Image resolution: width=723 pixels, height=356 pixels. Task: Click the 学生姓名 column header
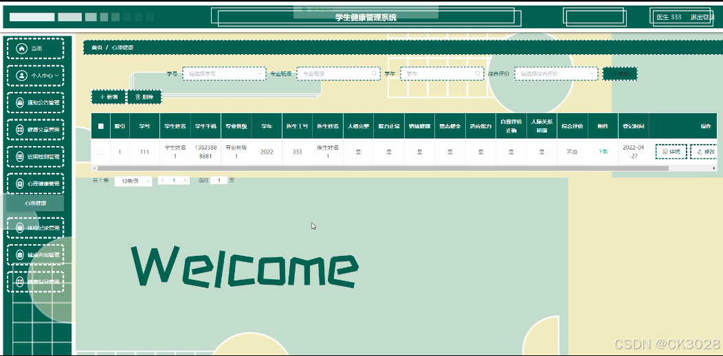tap(175, 126)
